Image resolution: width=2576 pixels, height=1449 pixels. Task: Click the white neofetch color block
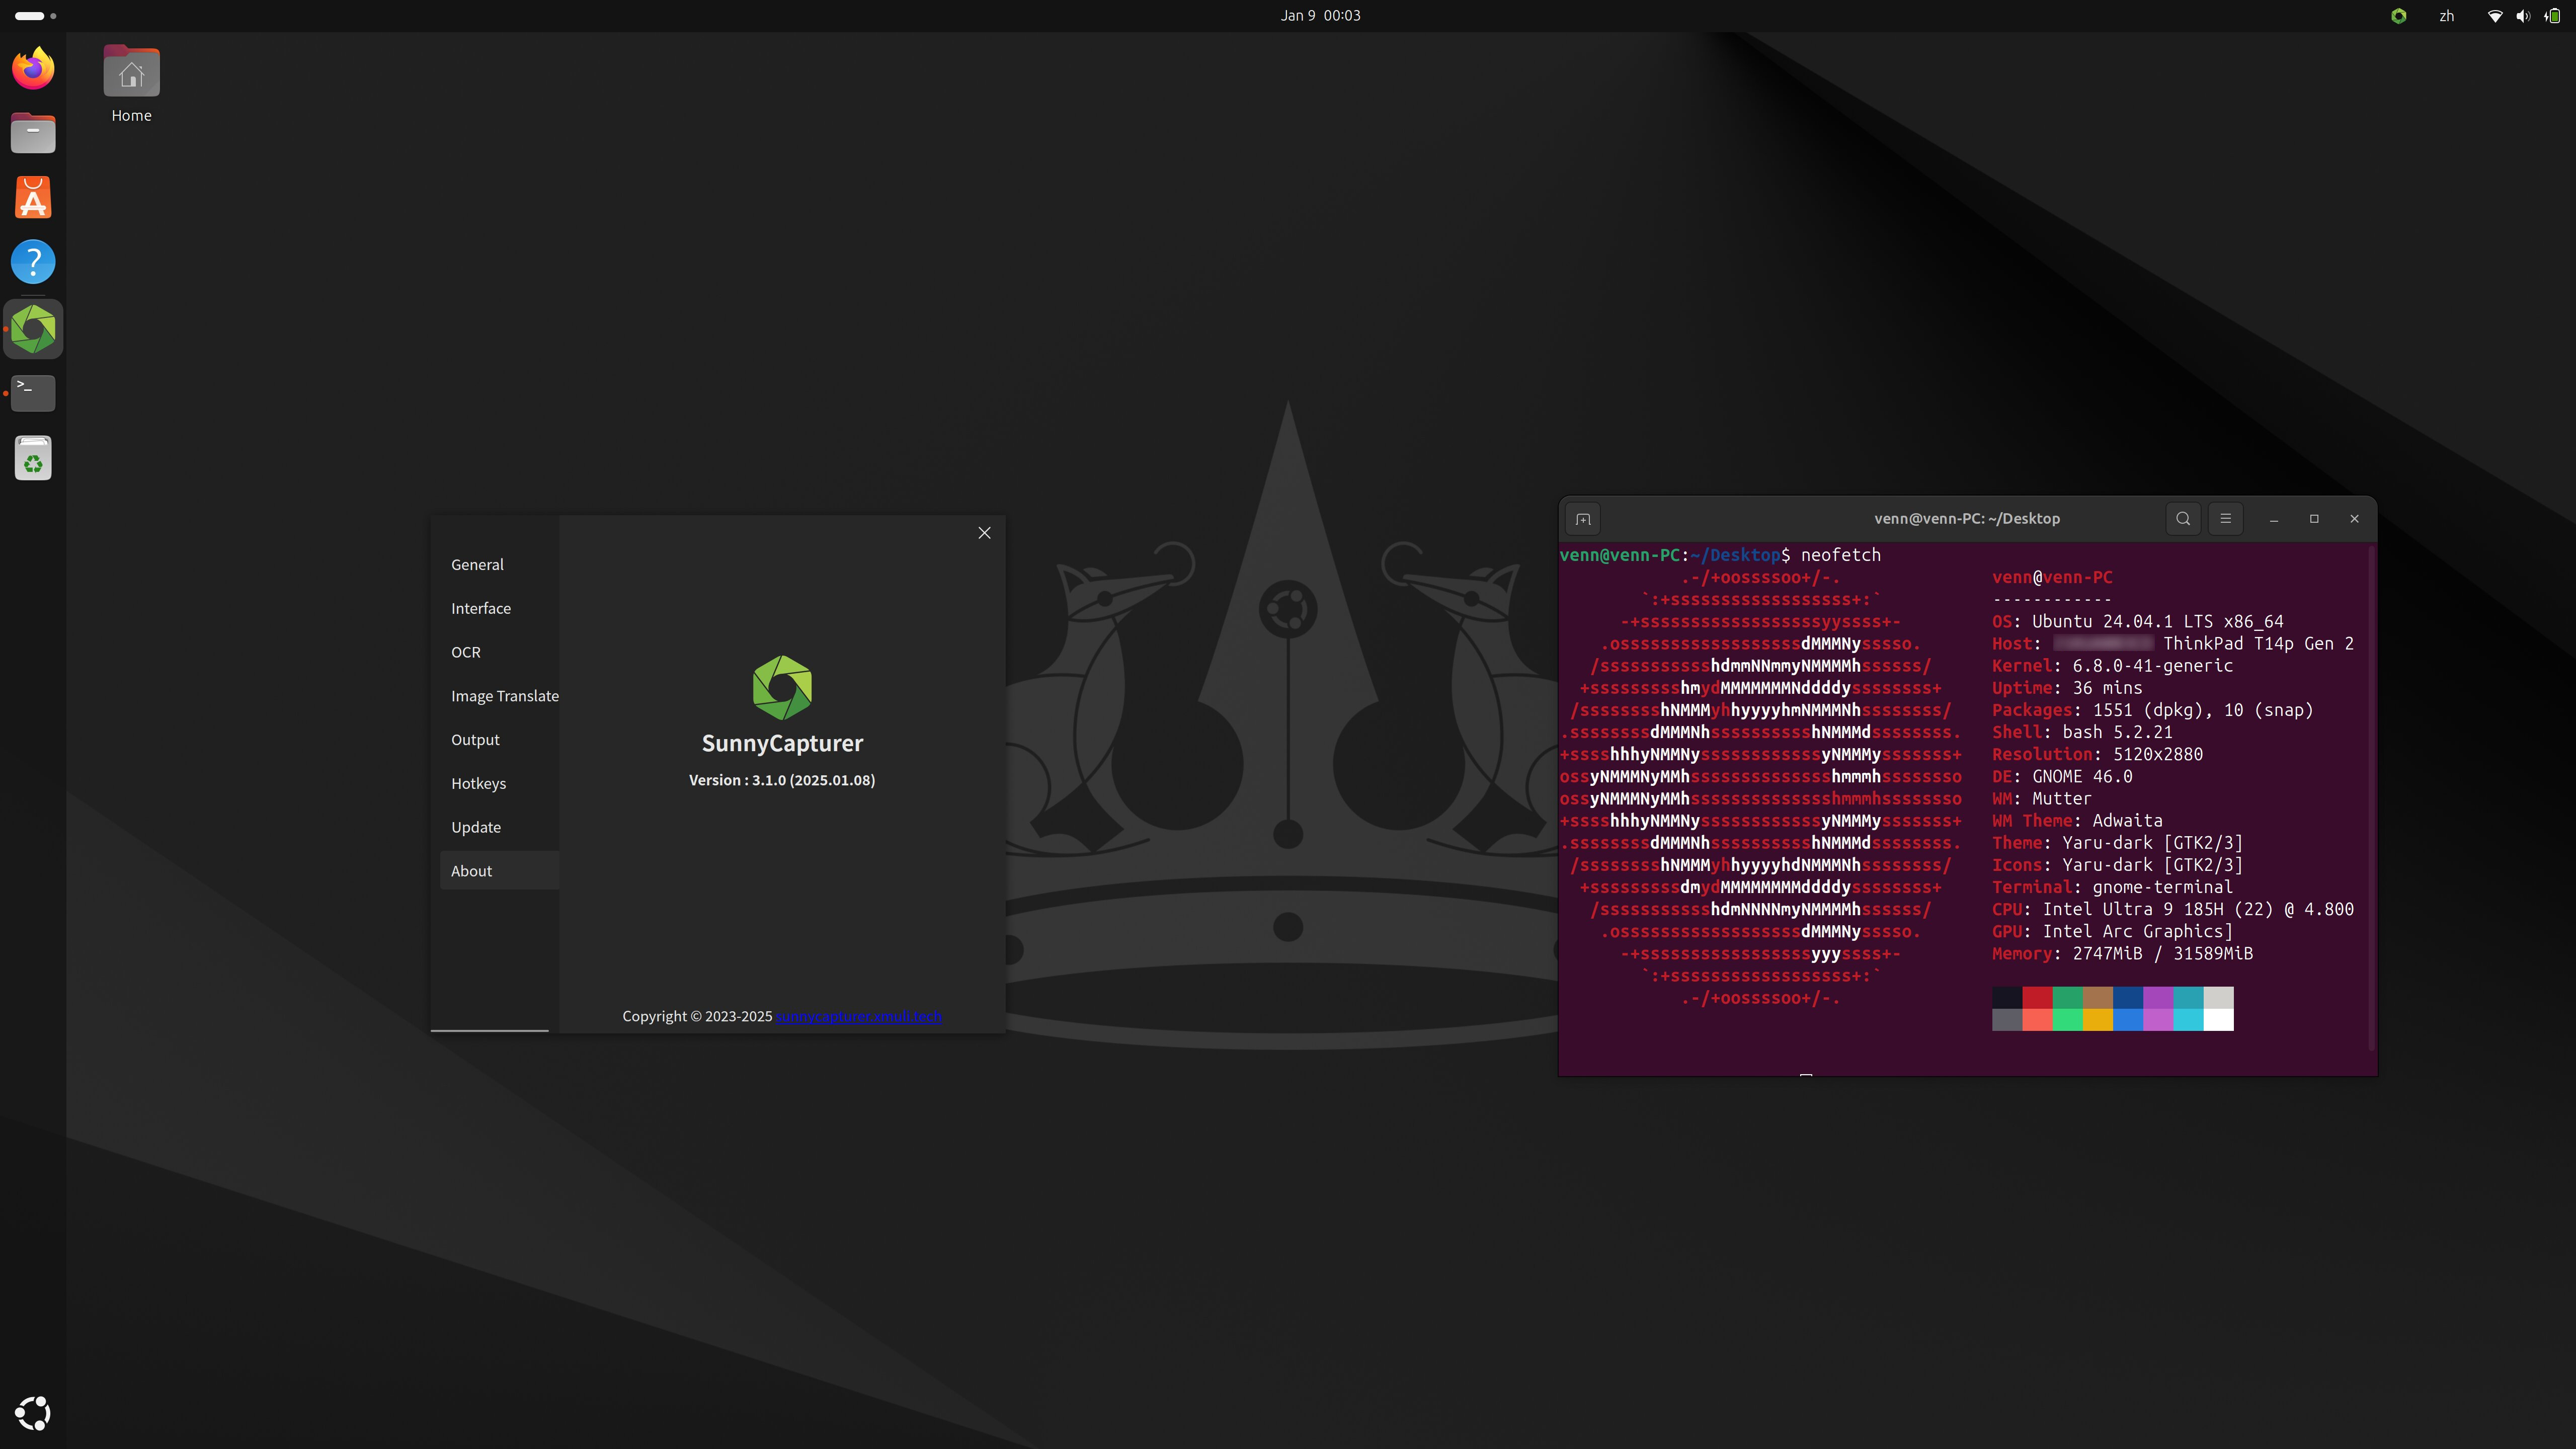pyautogui.click(x=2218, y=1020)
